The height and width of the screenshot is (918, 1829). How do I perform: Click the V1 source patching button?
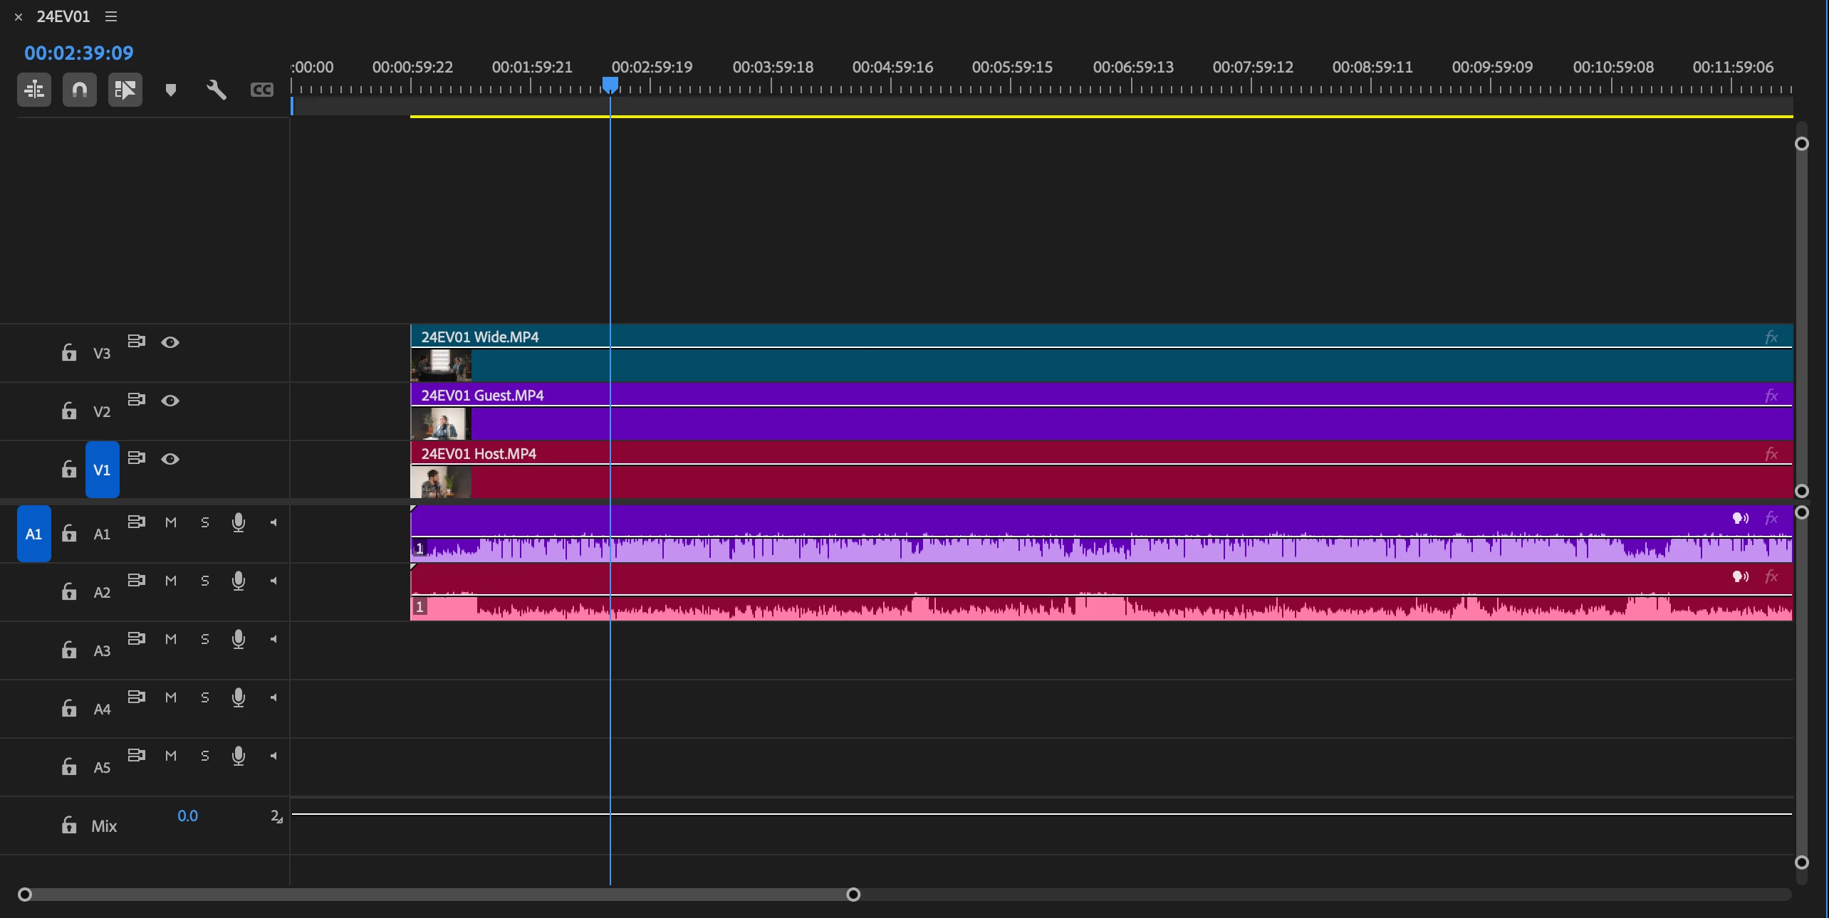click(x=102, y=470)
